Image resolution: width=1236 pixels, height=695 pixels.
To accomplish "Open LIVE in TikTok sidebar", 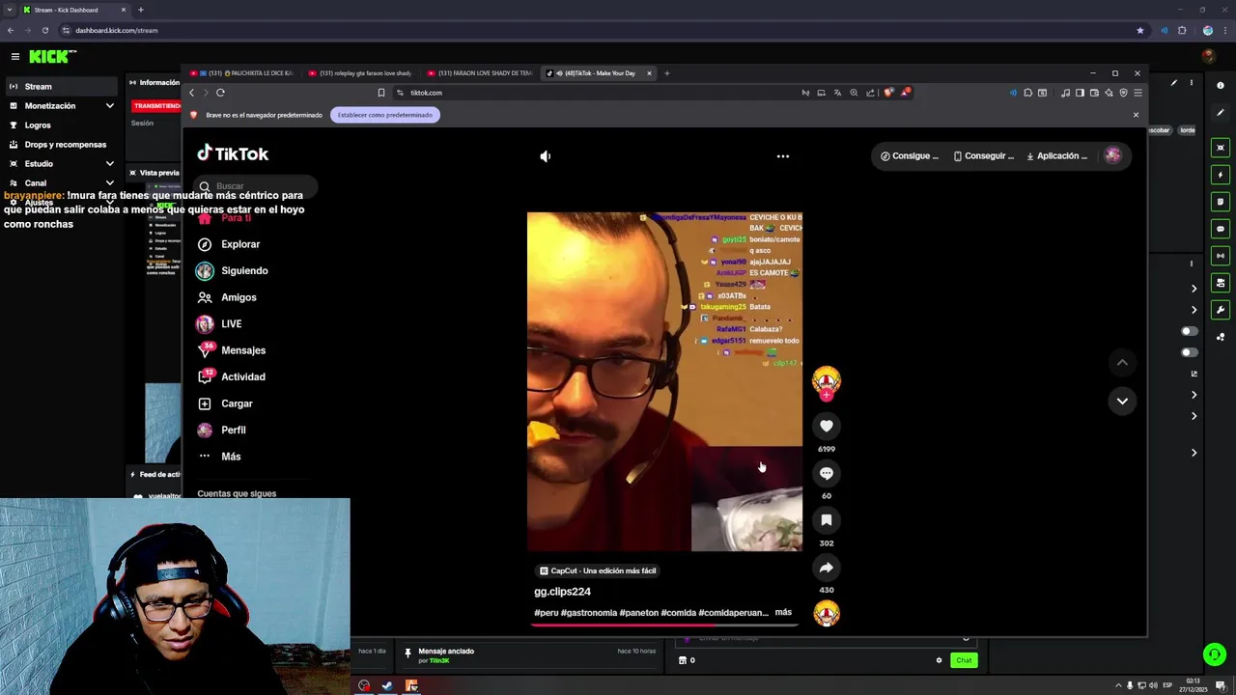I will tap(231, 324).
